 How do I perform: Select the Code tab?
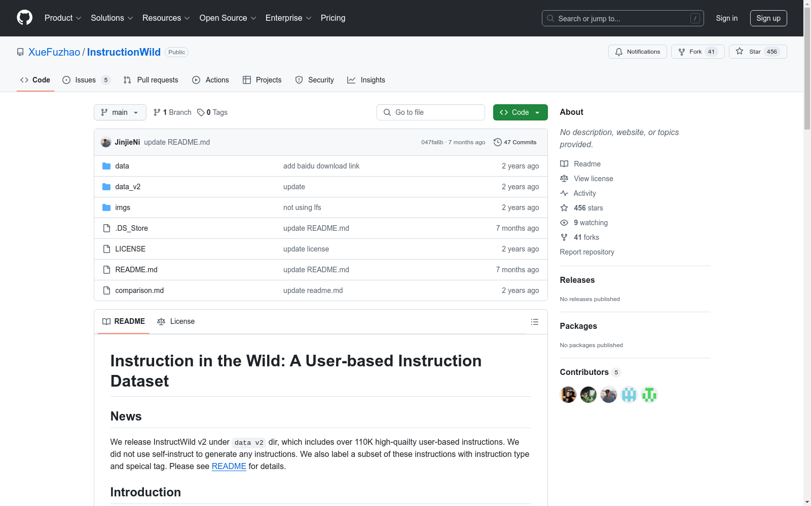[x=35, y=80]
